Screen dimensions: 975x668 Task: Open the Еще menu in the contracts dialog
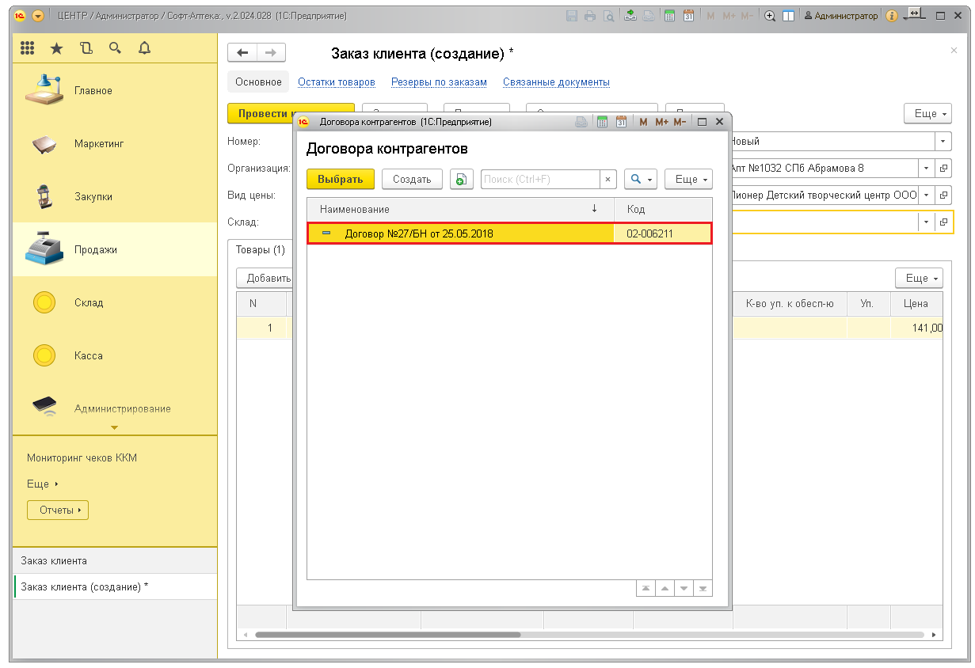click(687, 180)
